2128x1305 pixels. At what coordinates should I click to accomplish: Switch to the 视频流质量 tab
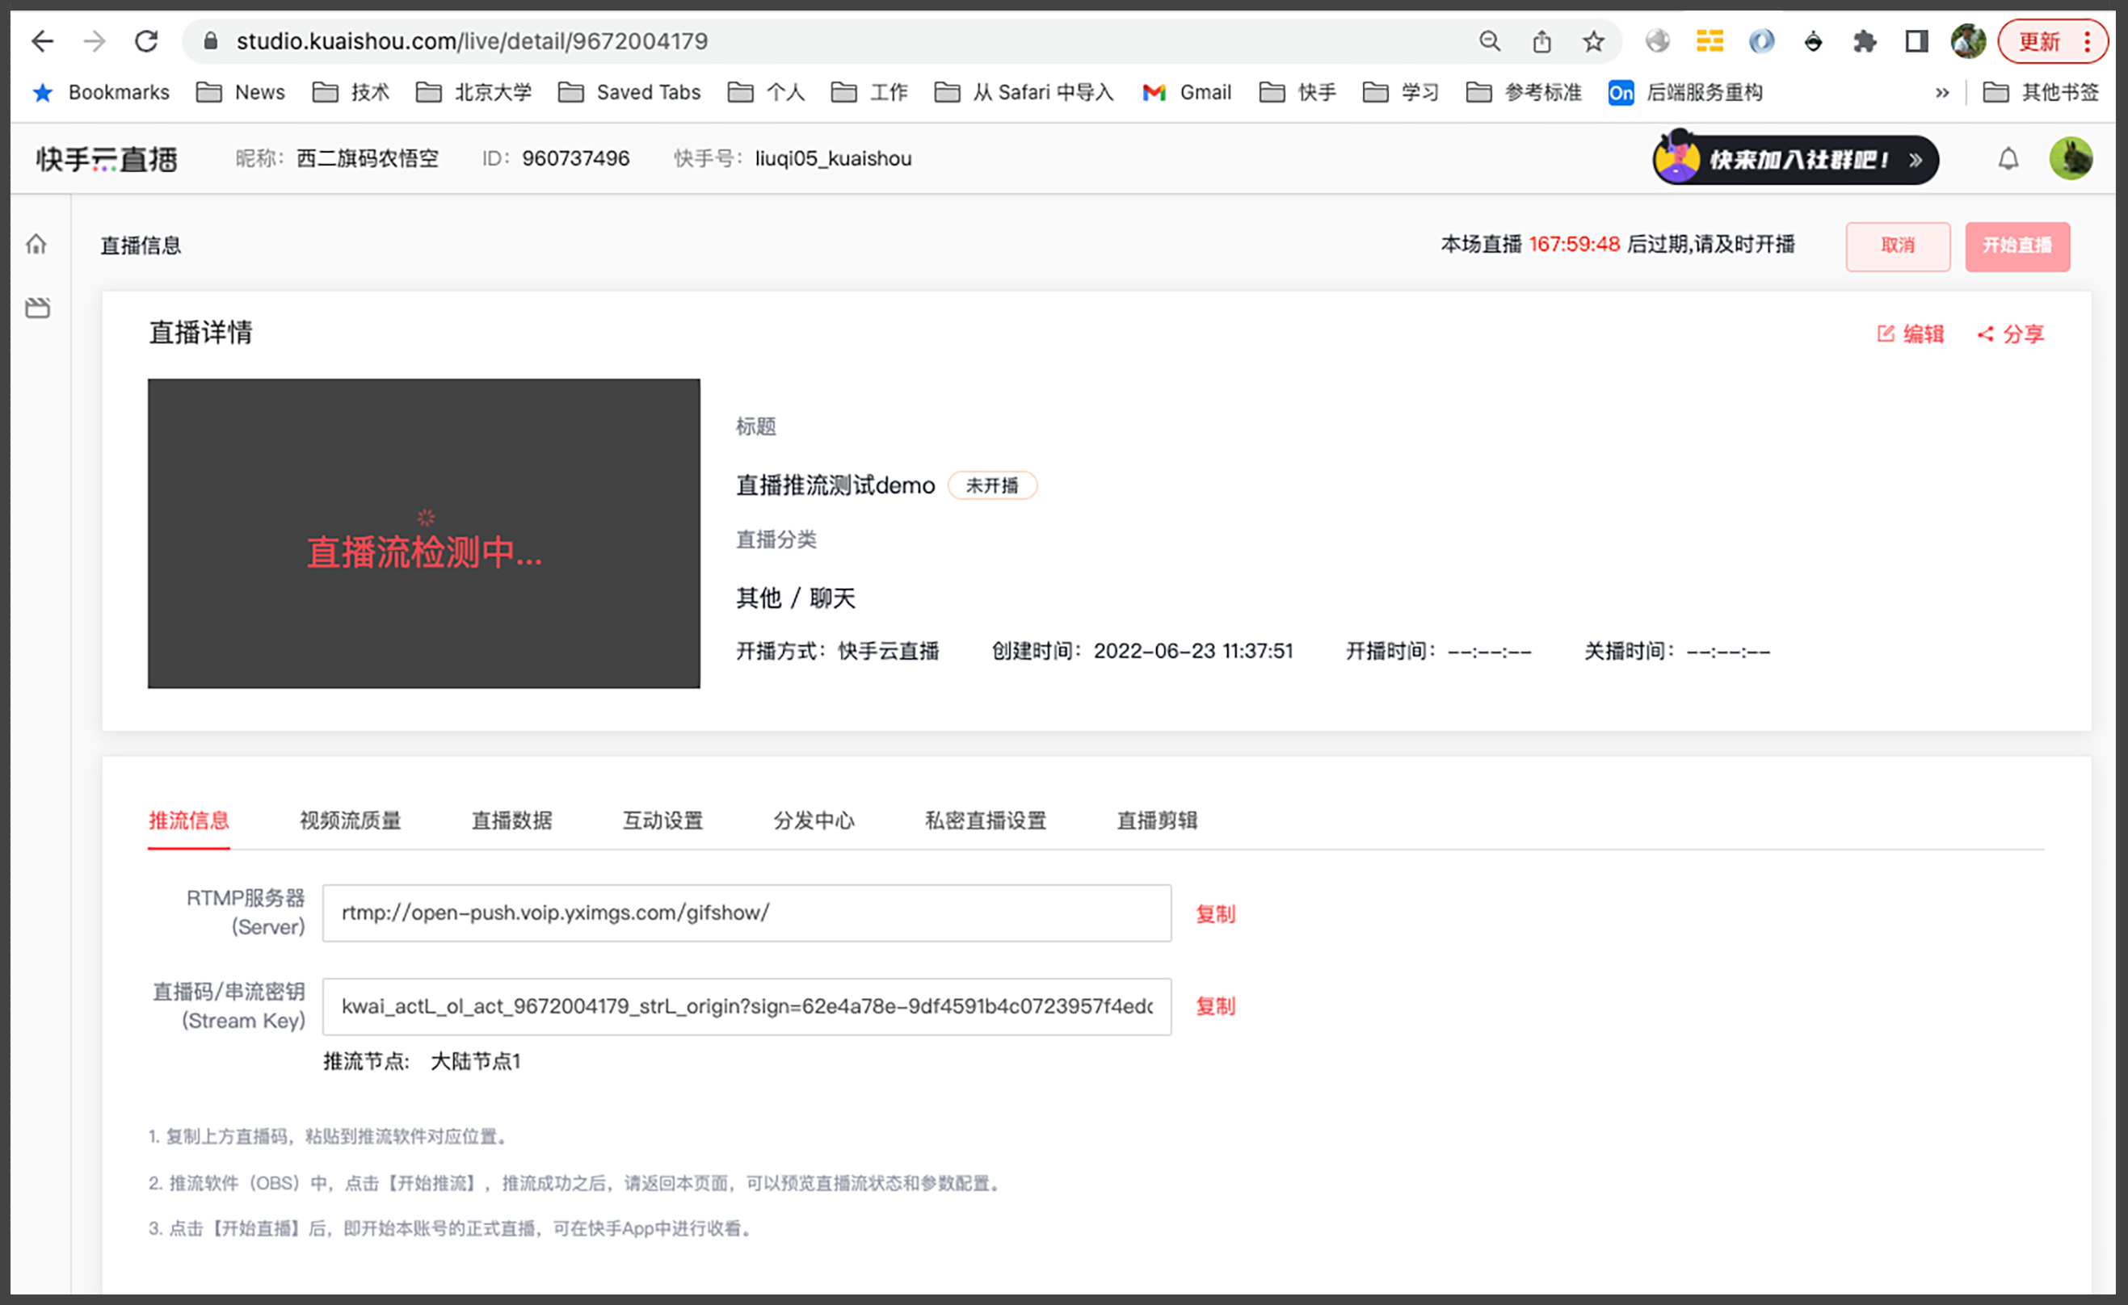click(x=350, y=820)
